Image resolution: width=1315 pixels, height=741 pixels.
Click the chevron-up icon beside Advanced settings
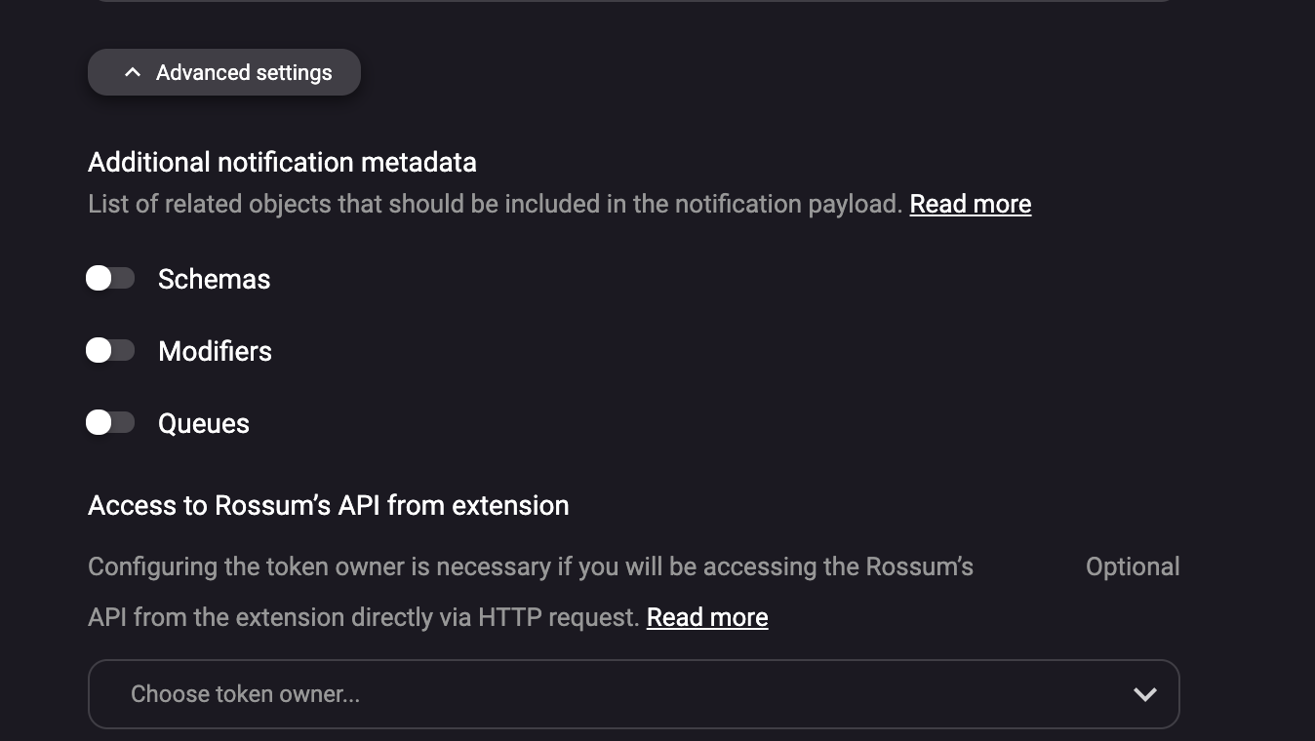(x=133, y=72)
